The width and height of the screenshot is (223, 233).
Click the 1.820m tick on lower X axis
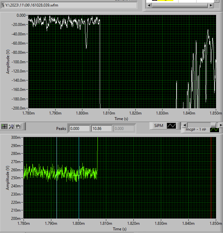(133, 223)
